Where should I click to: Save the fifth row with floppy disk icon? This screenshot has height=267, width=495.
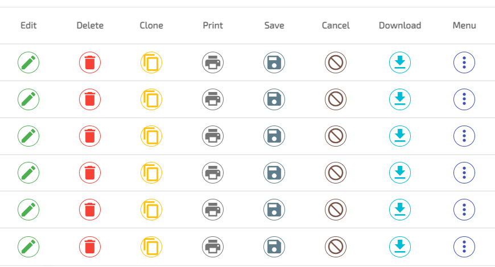[274, 210]
